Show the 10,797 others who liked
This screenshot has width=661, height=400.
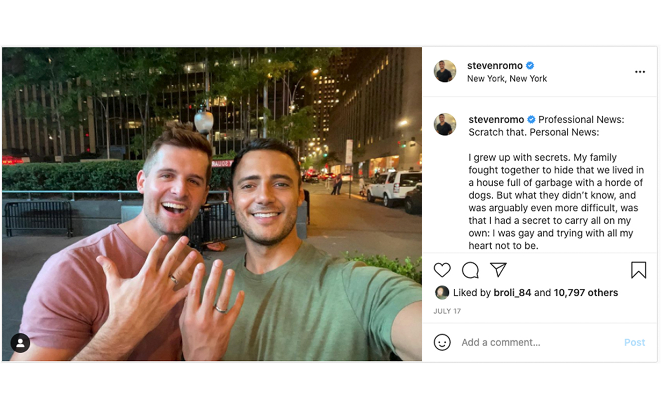coord(586,293)
